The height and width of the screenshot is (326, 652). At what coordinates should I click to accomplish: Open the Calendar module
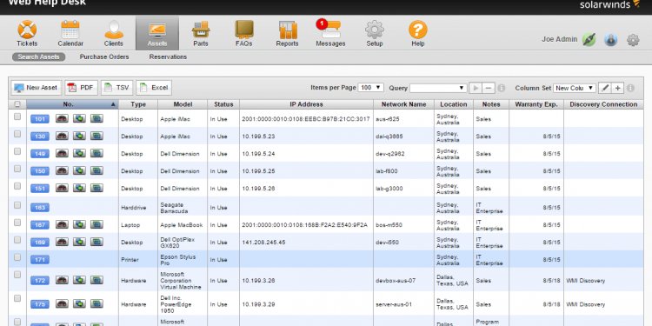click(70, 33)
